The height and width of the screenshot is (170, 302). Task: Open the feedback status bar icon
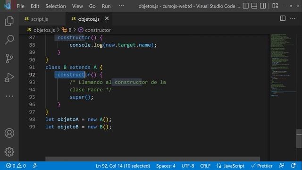point(281,166)
